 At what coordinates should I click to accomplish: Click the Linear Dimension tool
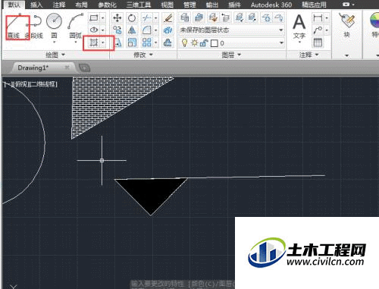tap(318, 18)
